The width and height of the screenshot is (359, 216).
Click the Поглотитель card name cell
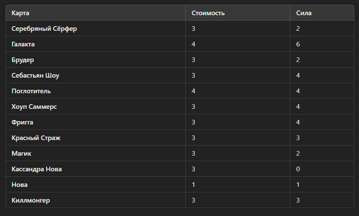tap(31, 91)
